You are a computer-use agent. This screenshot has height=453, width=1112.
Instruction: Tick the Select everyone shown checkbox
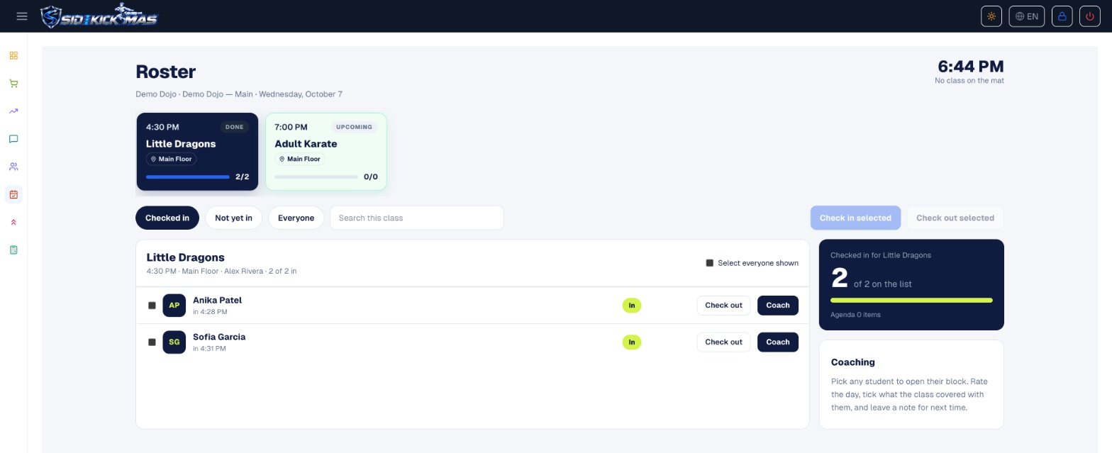coord(709,263)
